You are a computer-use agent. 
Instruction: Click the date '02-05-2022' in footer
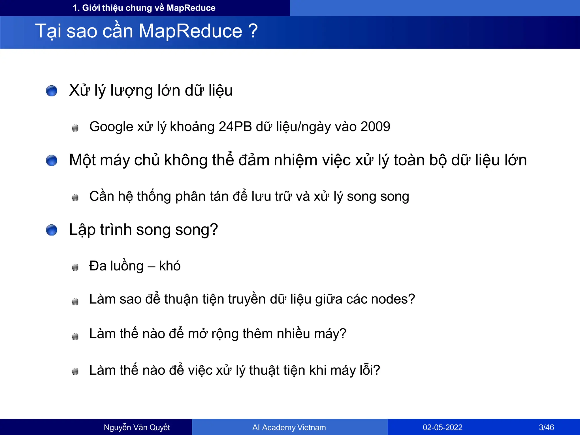(443, 427)
